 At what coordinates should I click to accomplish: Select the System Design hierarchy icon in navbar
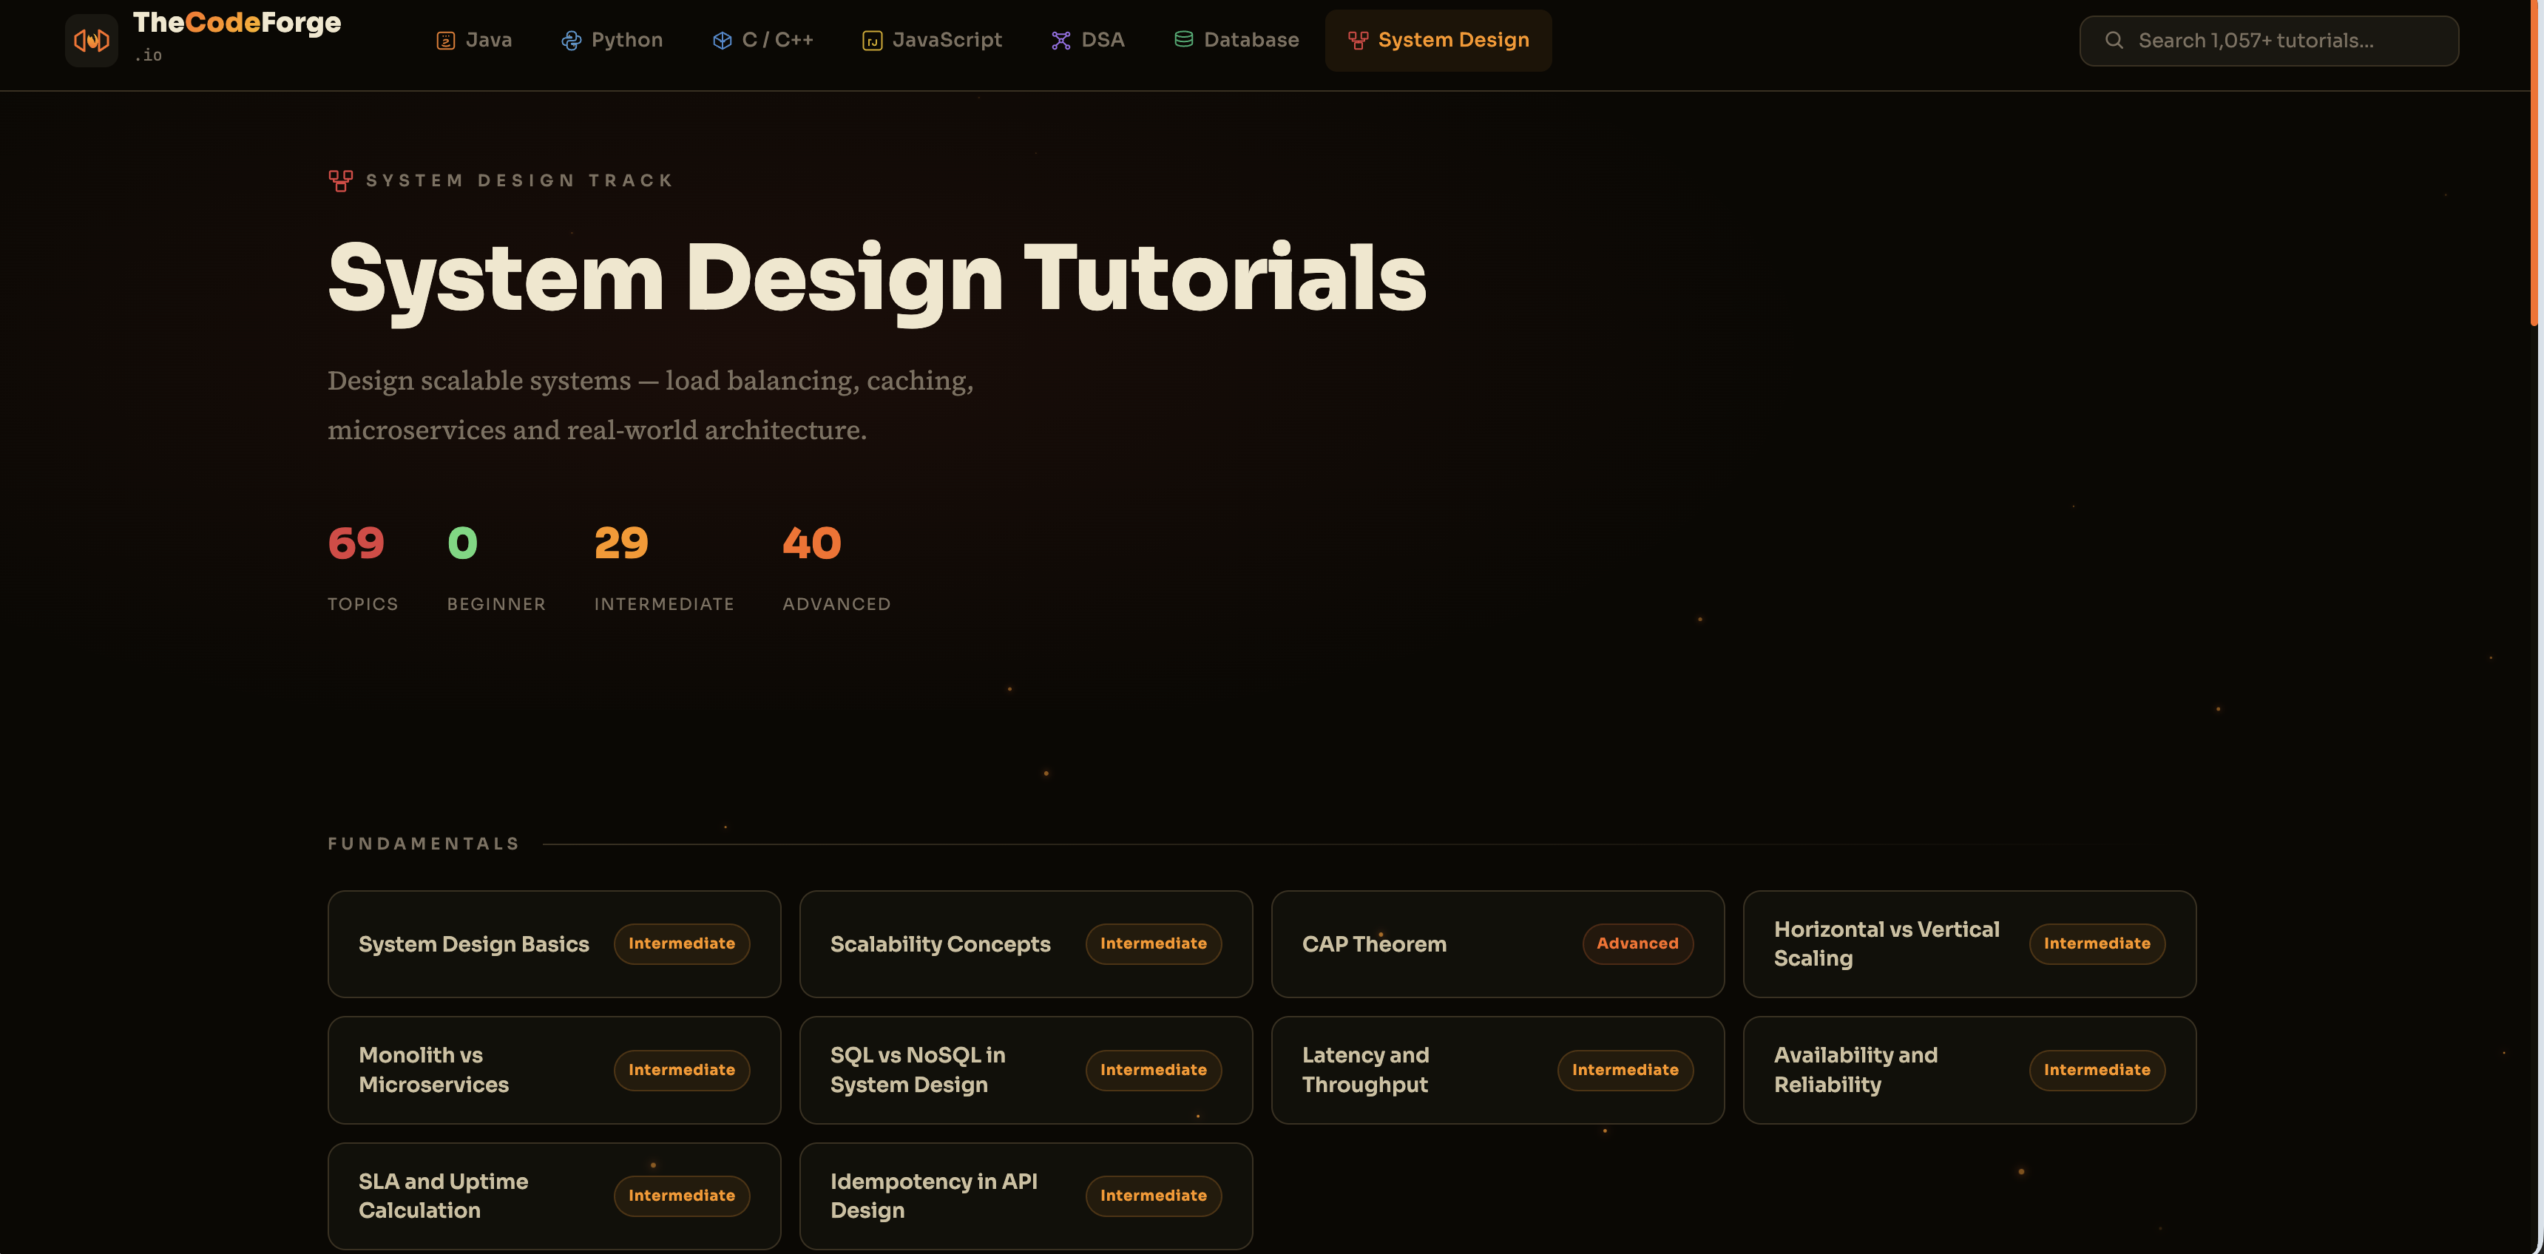pos(1358,41)
